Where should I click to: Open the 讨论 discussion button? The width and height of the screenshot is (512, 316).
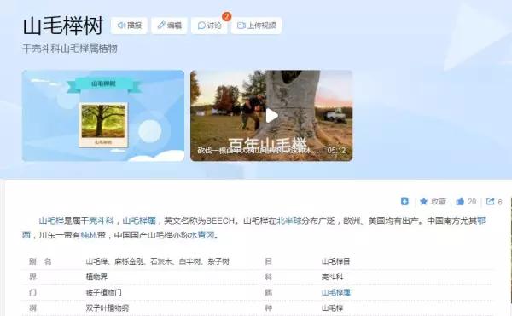(x=209, y=26)
